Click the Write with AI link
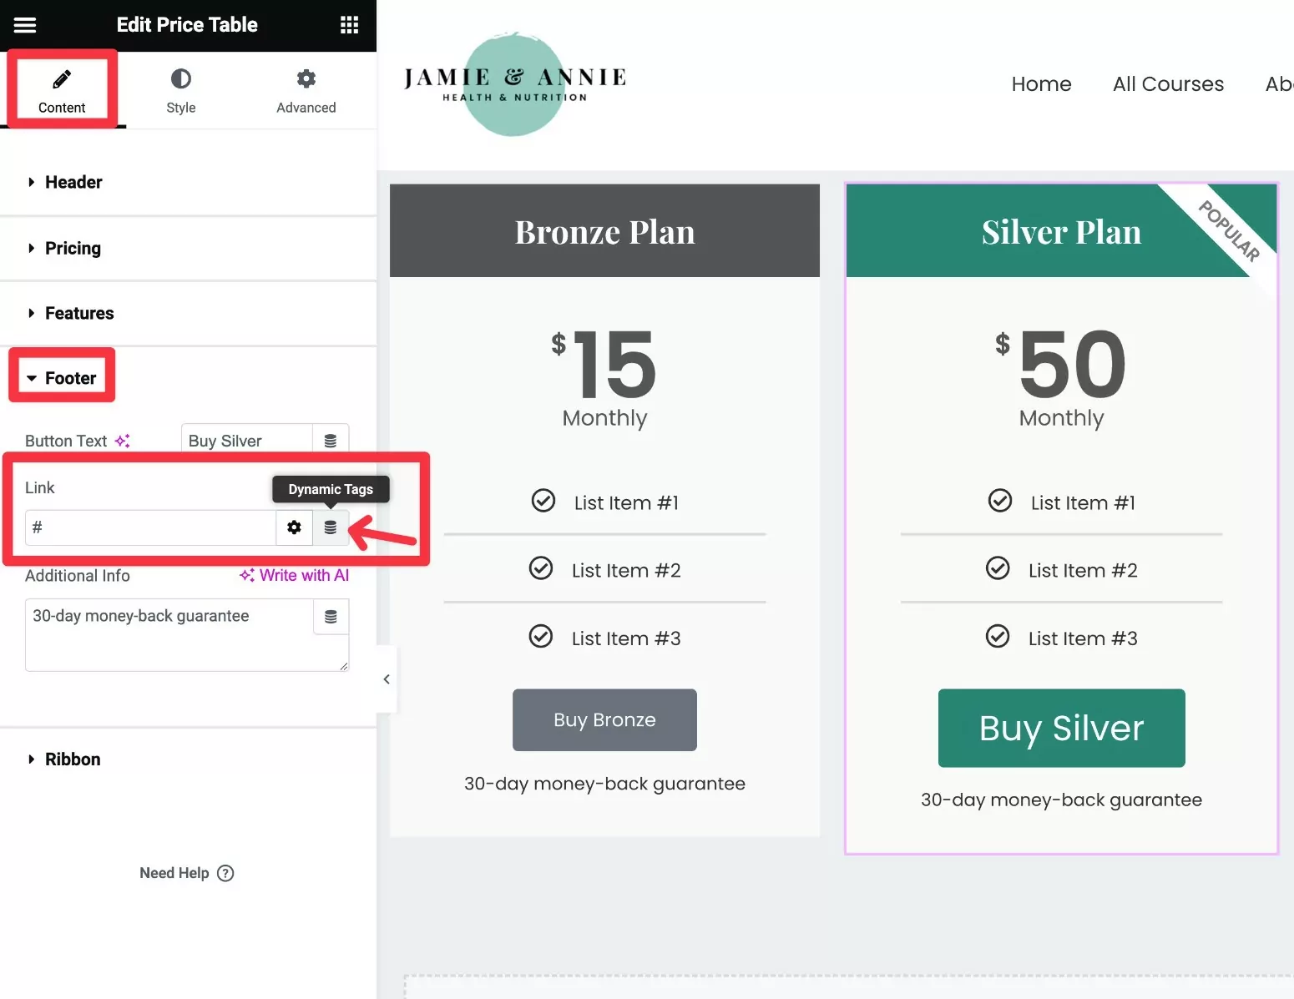Viewport: 1294px width, 999px height. click(x=295, y=575)
